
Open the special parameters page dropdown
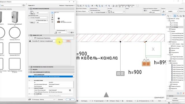pos(54,38)
